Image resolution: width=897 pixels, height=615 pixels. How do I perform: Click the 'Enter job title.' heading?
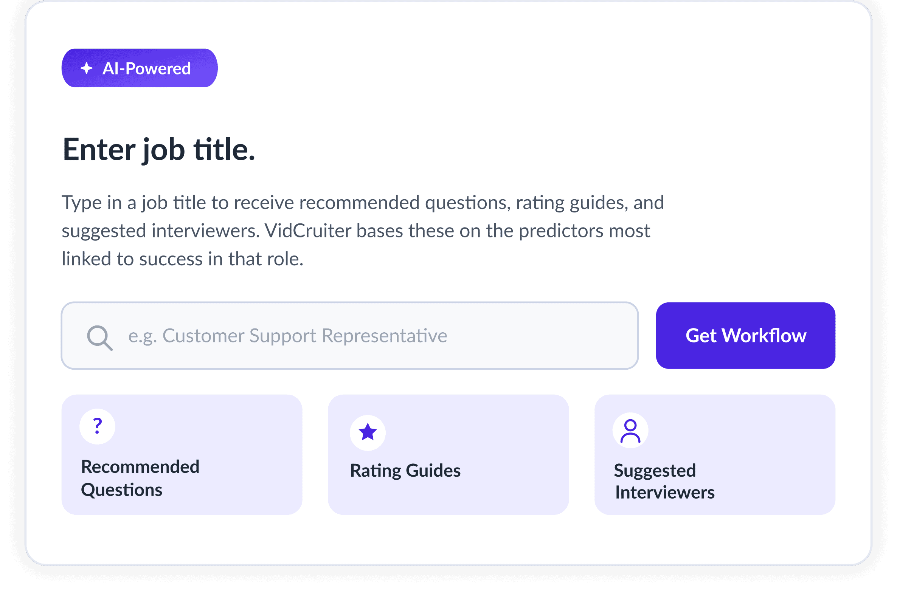pyautogui.click(x=158, y=150)
